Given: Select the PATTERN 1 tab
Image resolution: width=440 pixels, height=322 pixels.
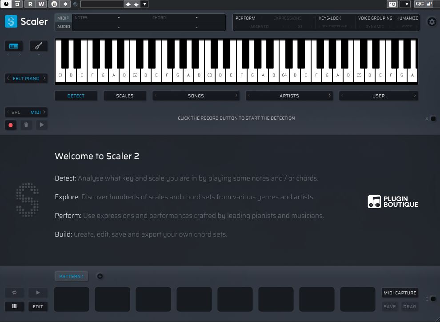Looking at the screenshot, I should click(71, 276).
